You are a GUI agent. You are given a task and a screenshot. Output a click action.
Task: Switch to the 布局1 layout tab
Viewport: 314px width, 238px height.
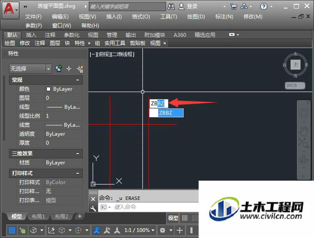click(x=38, y=217)
